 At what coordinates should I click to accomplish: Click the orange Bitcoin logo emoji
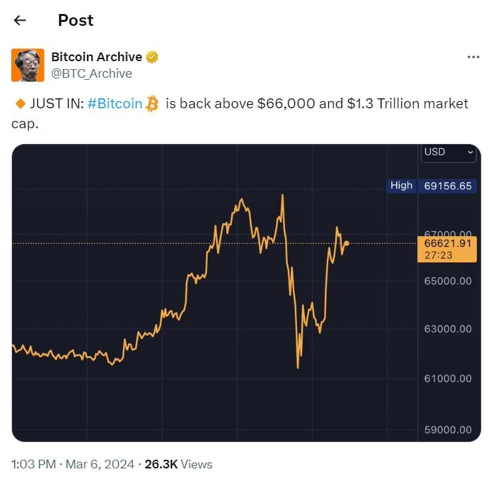tap(153, 104)
